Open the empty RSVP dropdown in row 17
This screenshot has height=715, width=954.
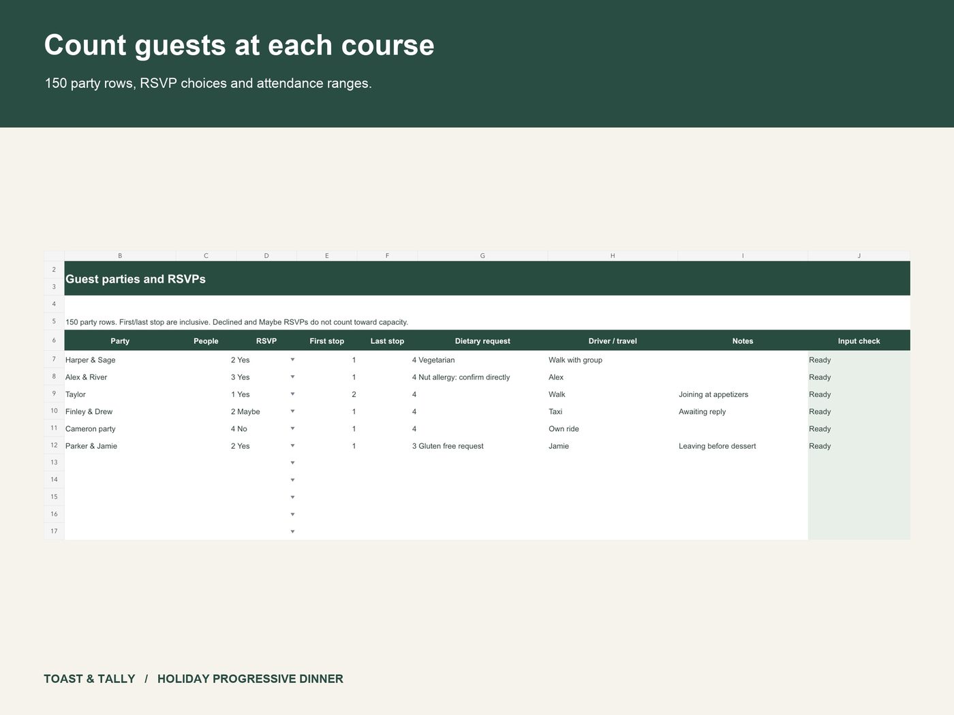[x=292, y=532]
